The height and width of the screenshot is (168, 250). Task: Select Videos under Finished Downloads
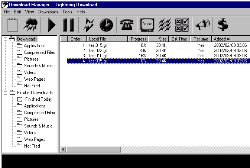pos(30,133)
